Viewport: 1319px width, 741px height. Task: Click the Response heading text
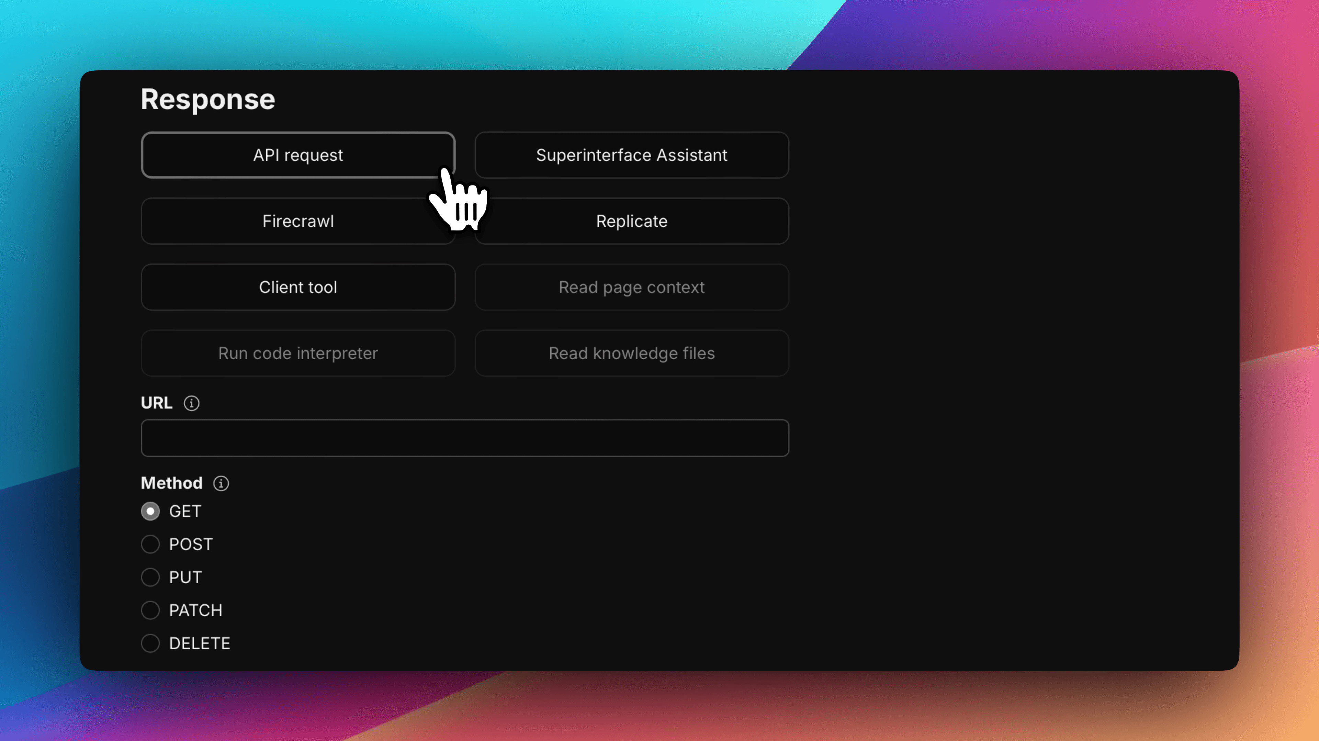[208, 99]
